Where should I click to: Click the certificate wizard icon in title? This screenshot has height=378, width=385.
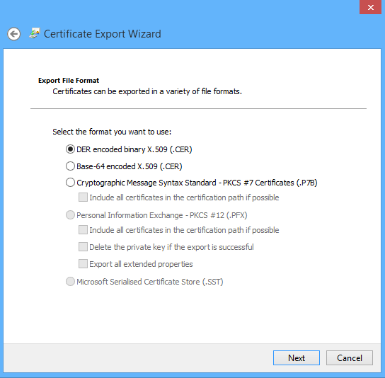coord(35,33)
